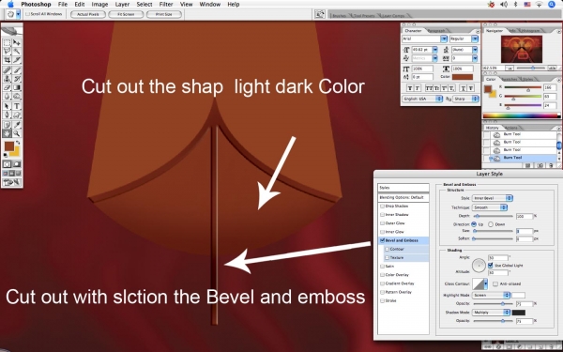
Task: Expand the Highlight Mode Screen dropdown
Action: click(491, 295)
